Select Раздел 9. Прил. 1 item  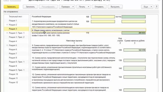17,70
